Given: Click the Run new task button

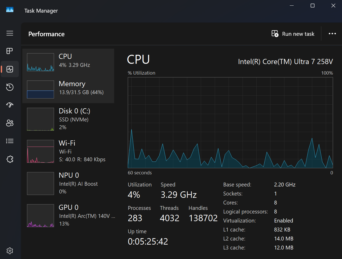Looking at the screenshot, I should tap(293, 34).
